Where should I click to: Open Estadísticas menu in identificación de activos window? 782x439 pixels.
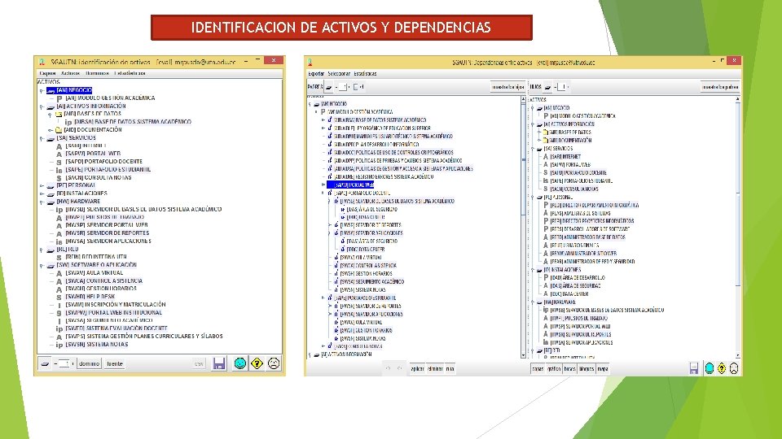click(130, 73)
